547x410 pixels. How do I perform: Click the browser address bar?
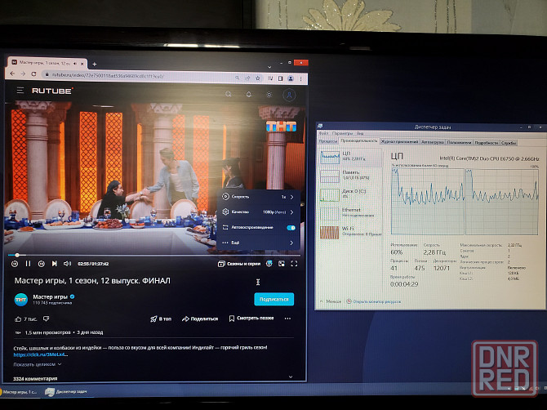click(140, 75)
